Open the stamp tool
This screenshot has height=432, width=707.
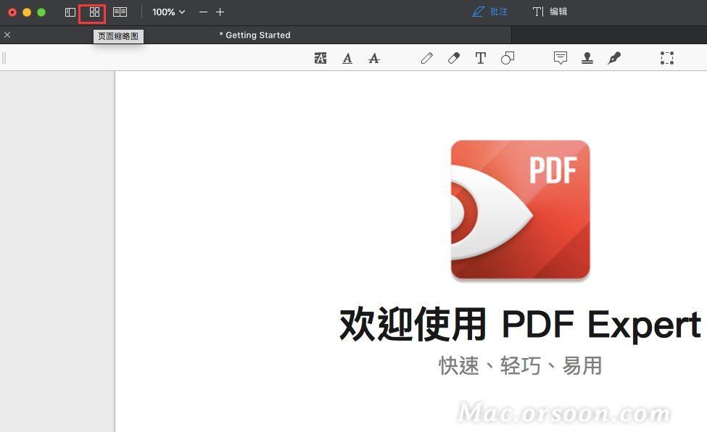tap(587, 58)
